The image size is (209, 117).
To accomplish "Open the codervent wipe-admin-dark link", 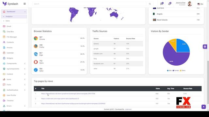I will (60, 99).
